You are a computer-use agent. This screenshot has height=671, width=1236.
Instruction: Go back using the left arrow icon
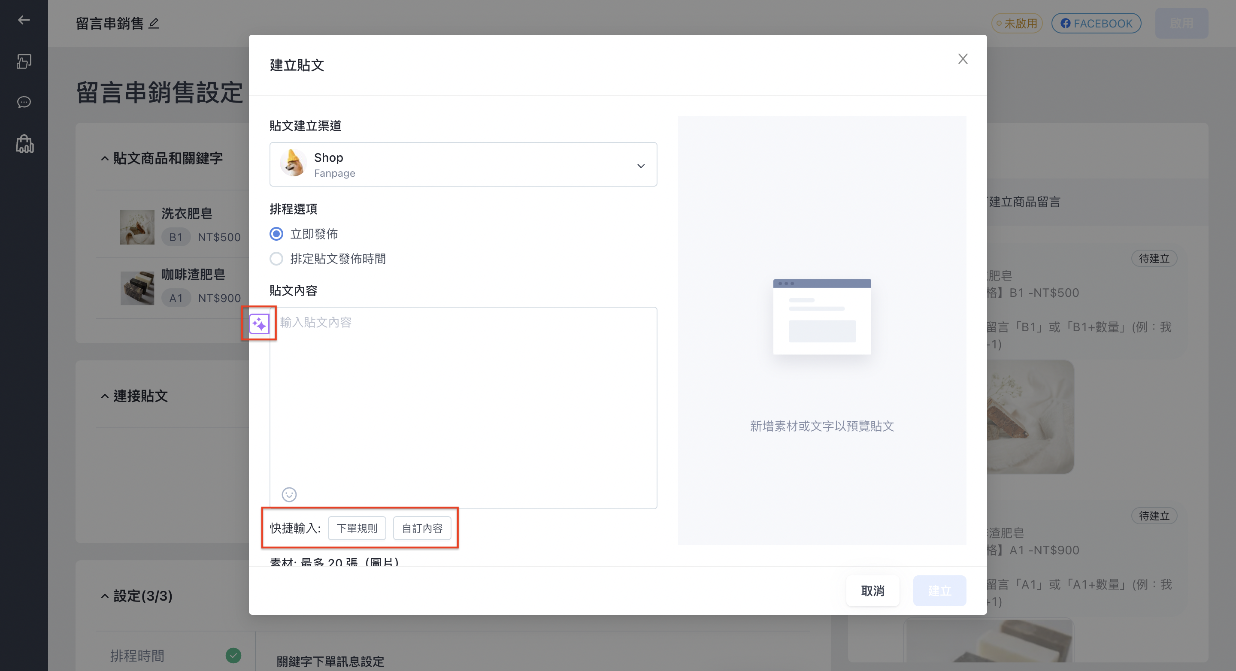tap(24, 20)
